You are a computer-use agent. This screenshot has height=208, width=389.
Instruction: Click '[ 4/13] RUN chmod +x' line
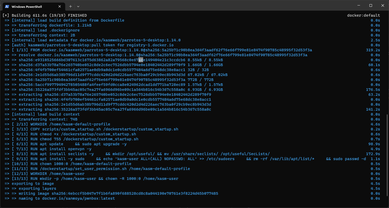(70, 134)
